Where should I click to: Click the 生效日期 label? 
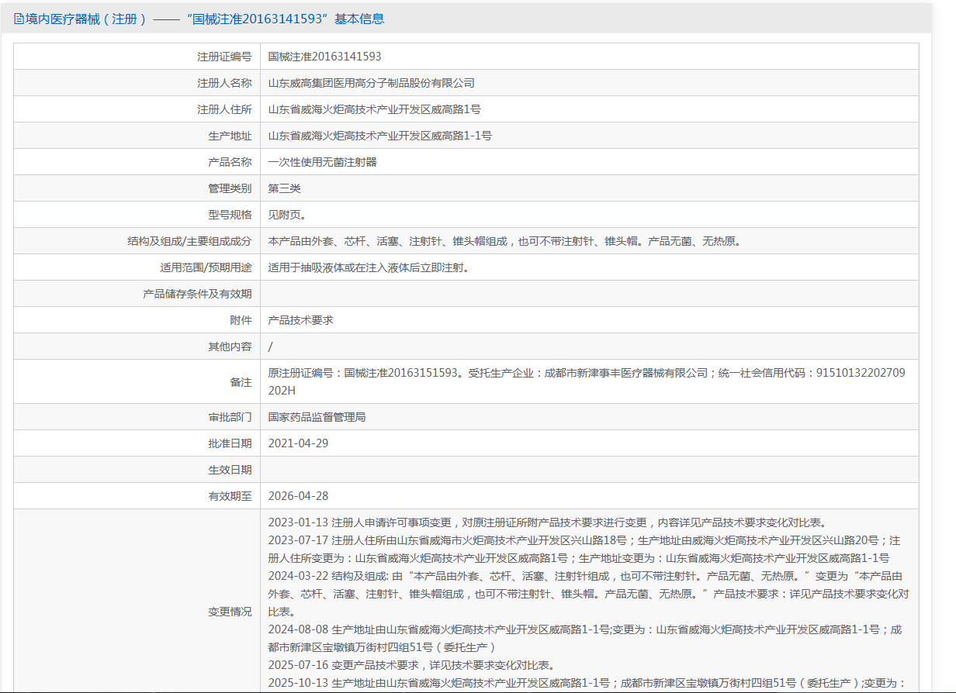click(x=230, y=470)
